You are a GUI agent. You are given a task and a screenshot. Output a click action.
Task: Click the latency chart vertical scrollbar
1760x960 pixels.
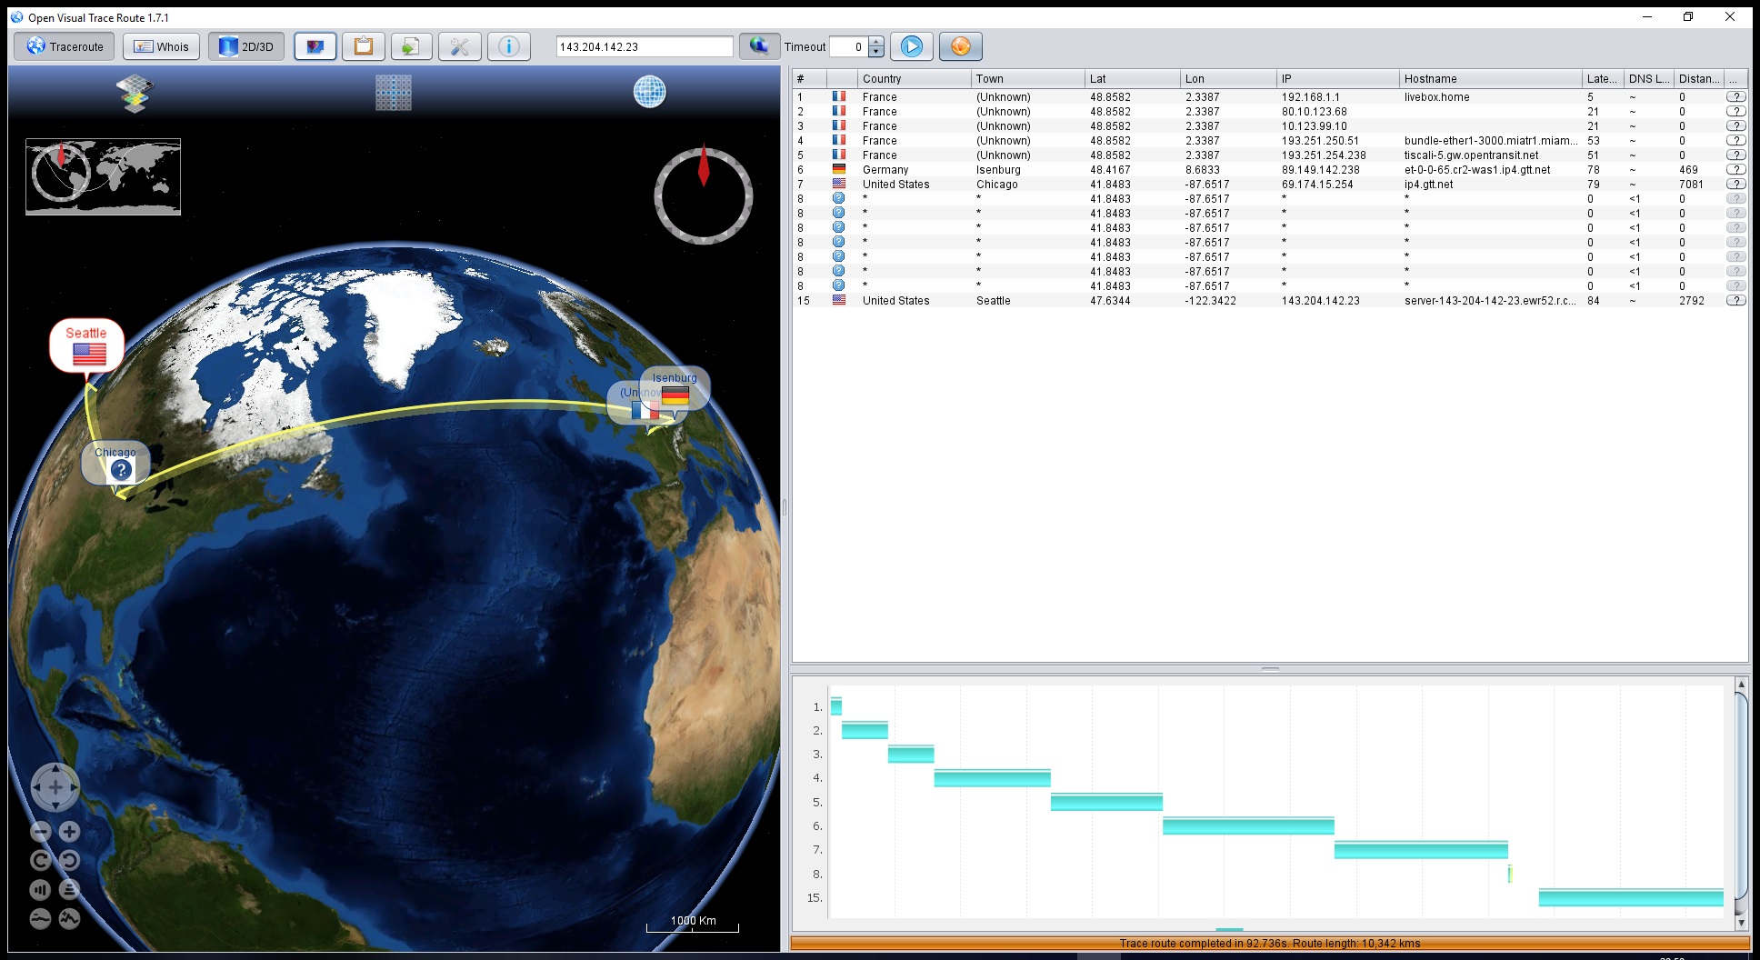1741,797
